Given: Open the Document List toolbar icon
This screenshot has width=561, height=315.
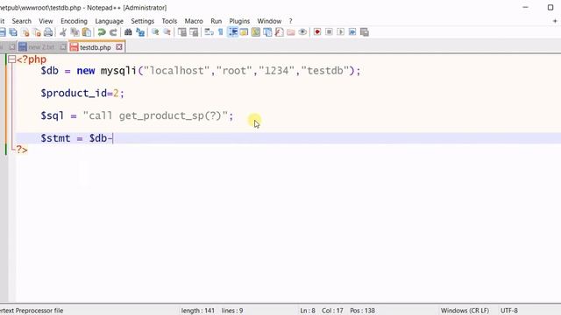Looking at the screenshot, I should coord(267,32).
